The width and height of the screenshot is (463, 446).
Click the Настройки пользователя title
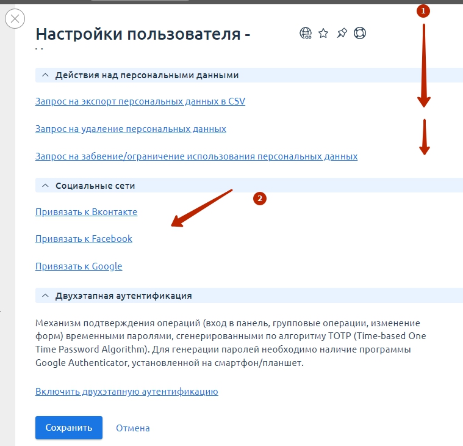click(143, 34)
